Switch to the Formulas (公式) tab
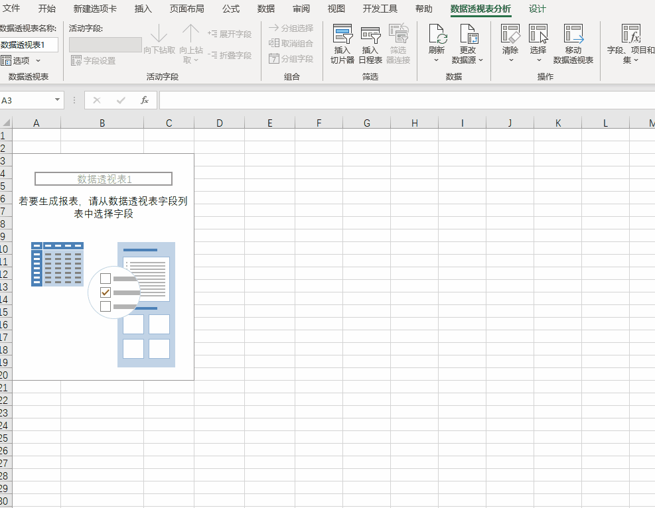 [x=231, y=9]
